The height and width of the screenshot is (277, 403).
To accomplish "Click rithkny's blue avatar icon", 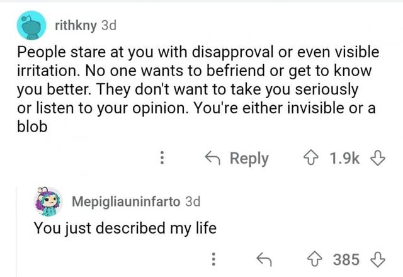I will tap(29, 27).
